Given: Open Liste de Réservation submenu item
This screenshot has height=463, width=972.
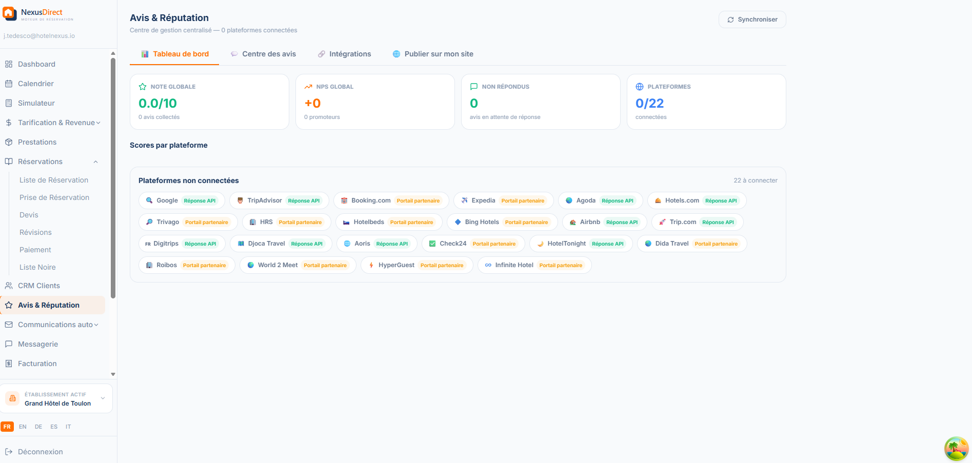Looking at the screenshot, I should pos(54,180).
